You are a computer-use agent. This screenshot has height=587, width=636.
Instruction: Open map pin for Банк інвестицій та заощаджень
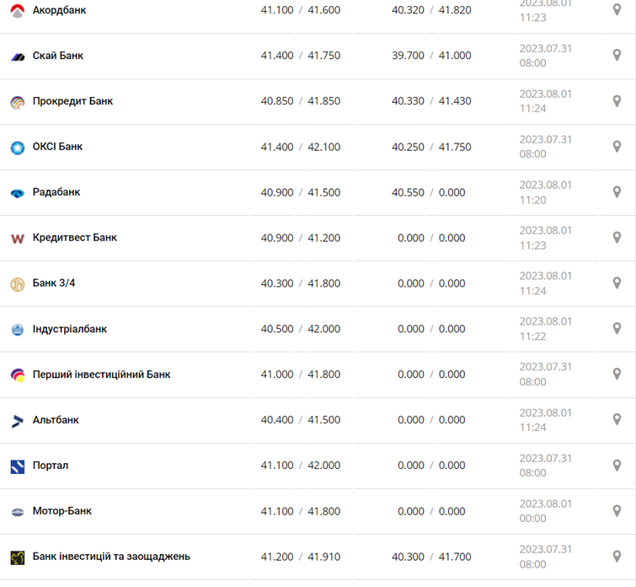pyautogui.click(x=617, y=557)
